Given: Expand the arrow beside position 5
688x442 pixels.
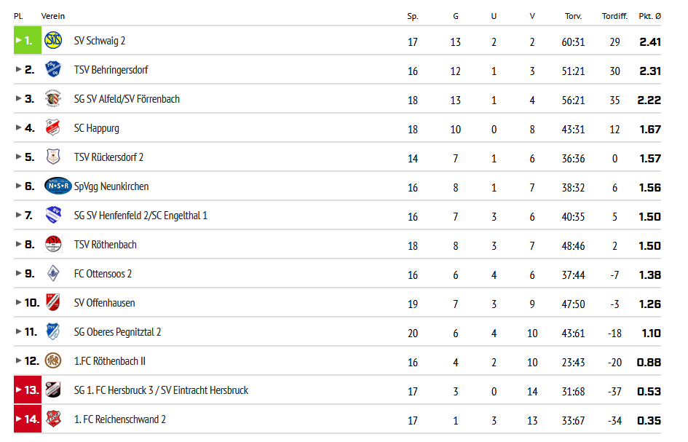Looking at the screenshot, I should (18, 157).
